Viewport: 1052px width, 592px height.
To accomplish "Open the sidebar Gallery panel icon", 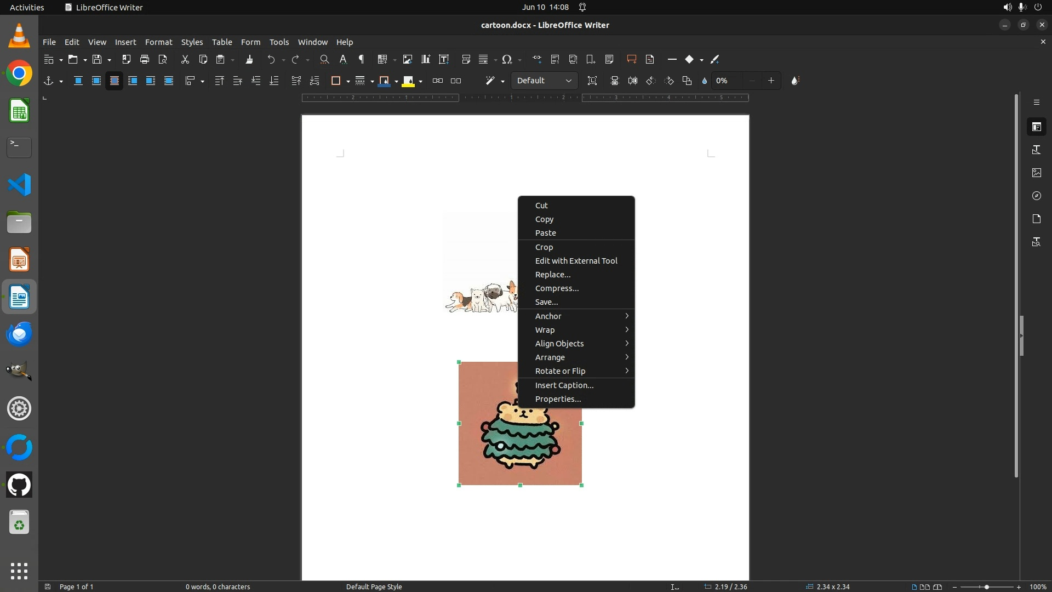I will tap(1036, 173).
